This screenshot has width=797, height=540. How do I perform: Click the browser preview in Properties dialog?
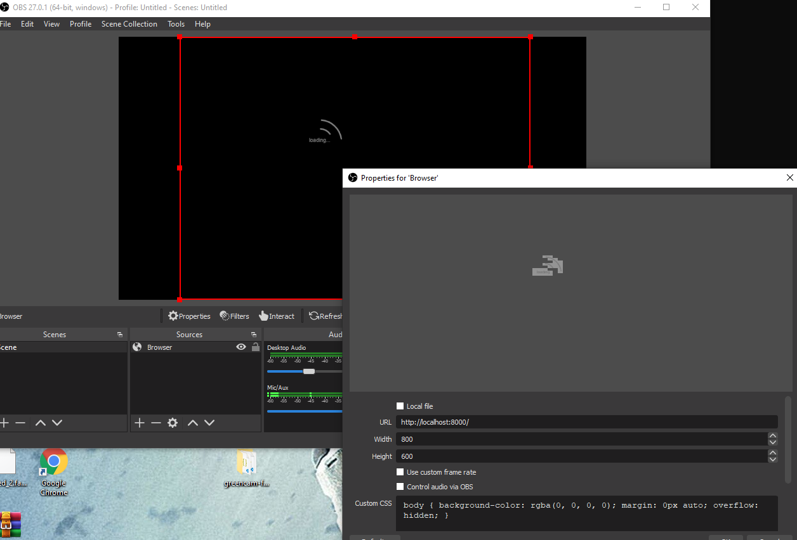click(570, 293)
